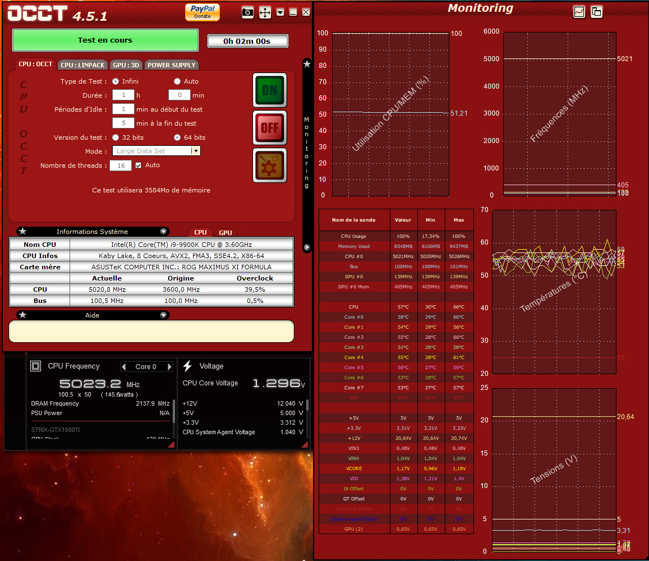Open the POWER SUPPLY tab
This screenshot has width=649, height=561.
tap(172, 65)
